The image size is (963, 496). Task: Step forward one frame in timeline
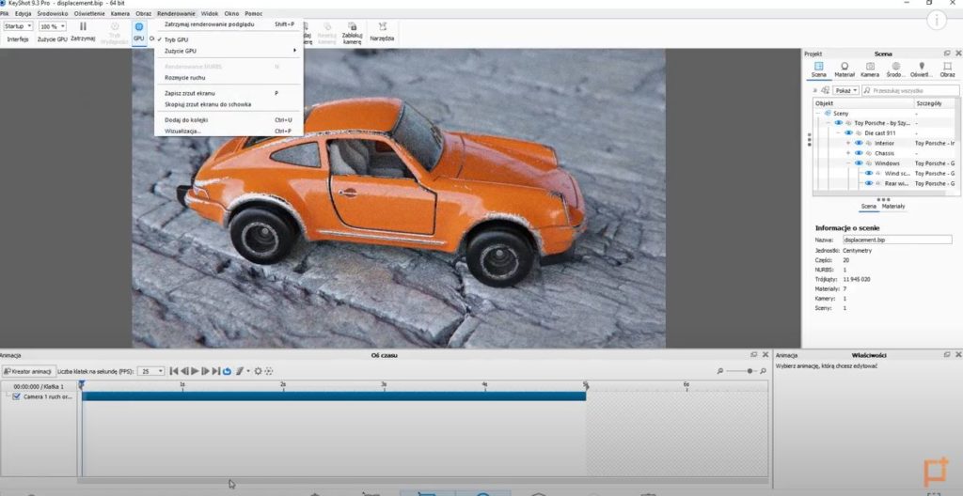pyautogui.click(x=206, y=371)
